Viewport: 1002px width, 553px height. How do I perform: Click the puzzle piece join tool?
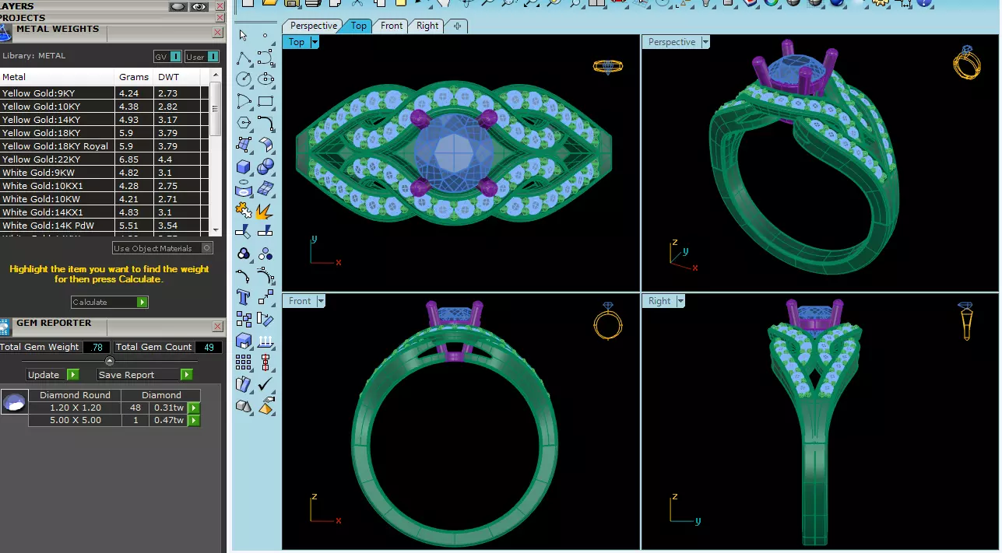(x=244, y=211)
